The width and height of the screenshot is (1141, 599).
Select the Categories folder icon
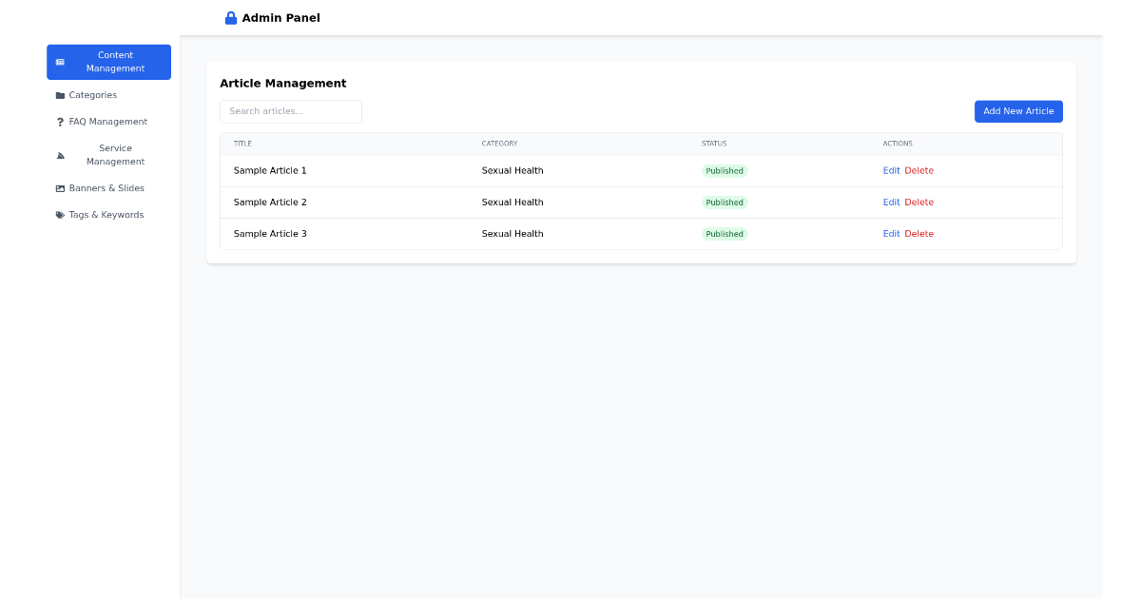(59, 94)
